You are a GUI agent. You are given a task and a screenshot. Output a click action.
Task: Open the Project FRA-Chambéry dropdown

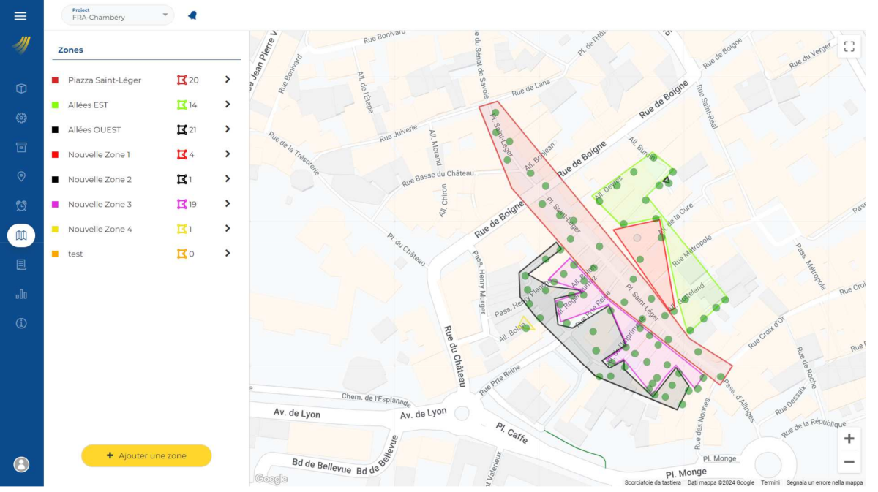(x=118, y=15)
